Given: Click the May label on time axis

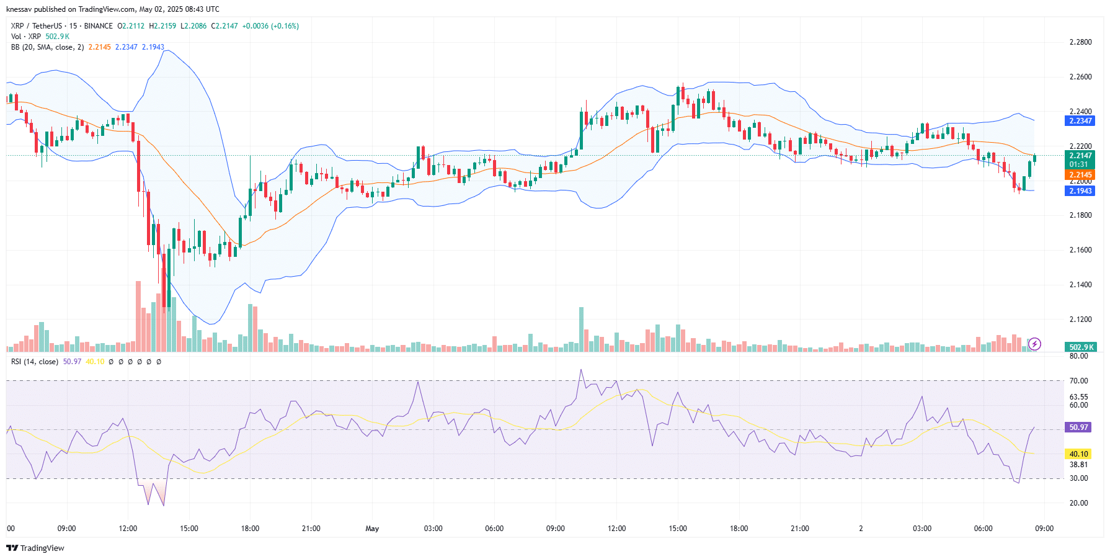Looking at the screenshot, I should pos(372,529).
